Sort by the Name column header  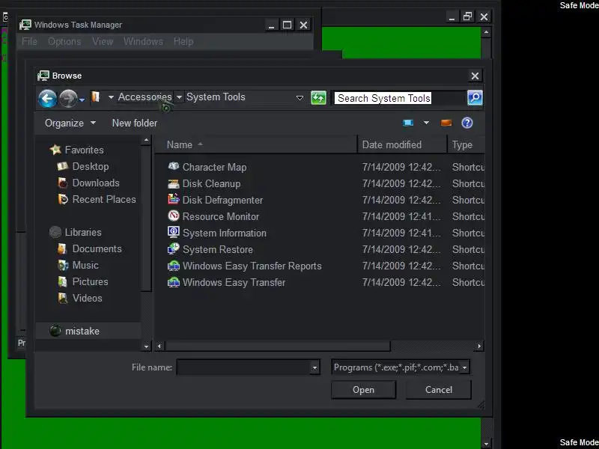[x=256, y=144]
